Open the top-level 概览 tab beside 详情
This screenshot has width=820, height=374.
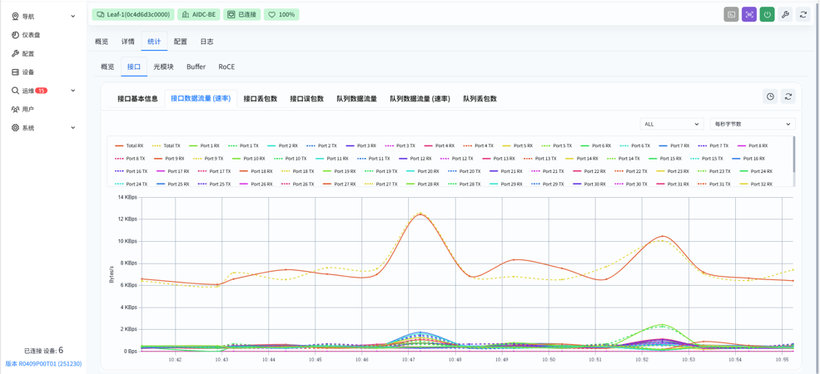(102, 42)
